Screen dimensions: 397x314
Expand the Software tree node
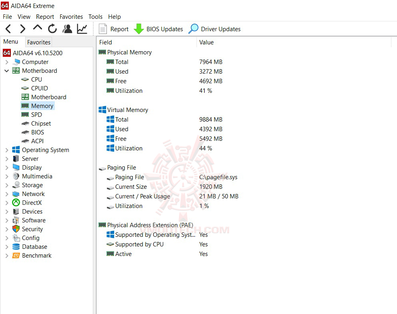click(7, 220)
